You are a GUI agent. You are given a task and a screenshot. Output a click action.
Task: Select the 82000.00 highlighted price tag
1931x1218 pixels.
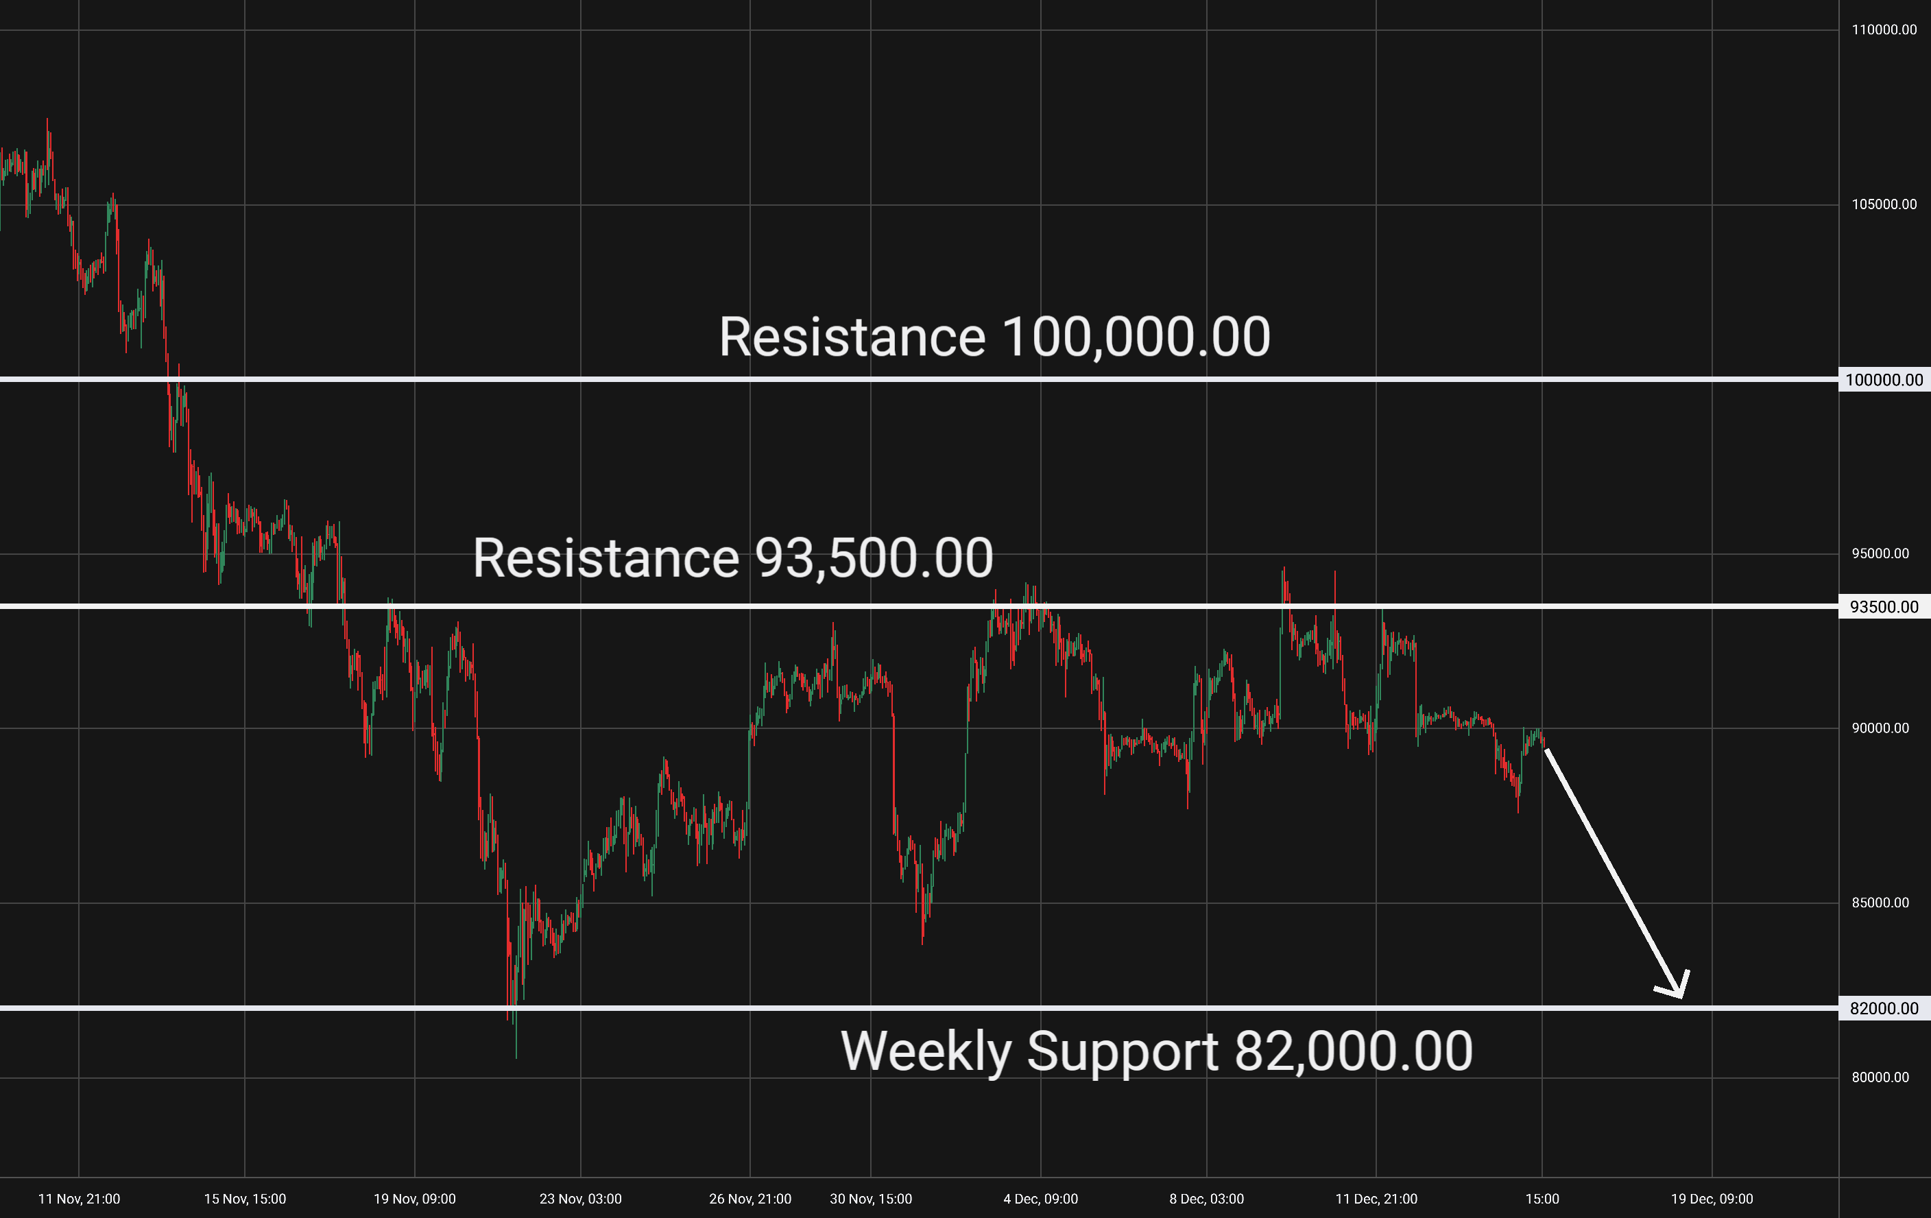1884,1009
